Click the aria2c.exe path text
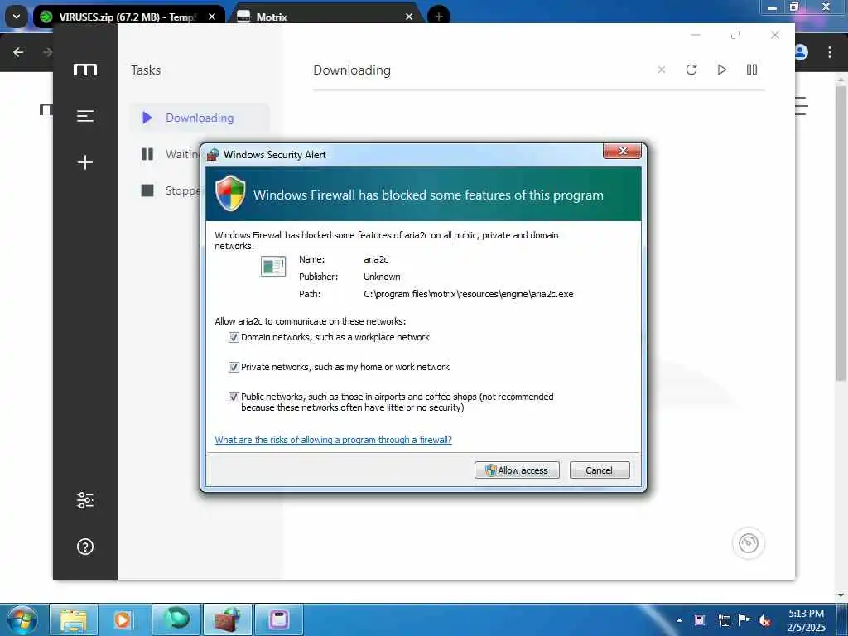Viewport: 848px width, 636px height. (x=469, y=294)
